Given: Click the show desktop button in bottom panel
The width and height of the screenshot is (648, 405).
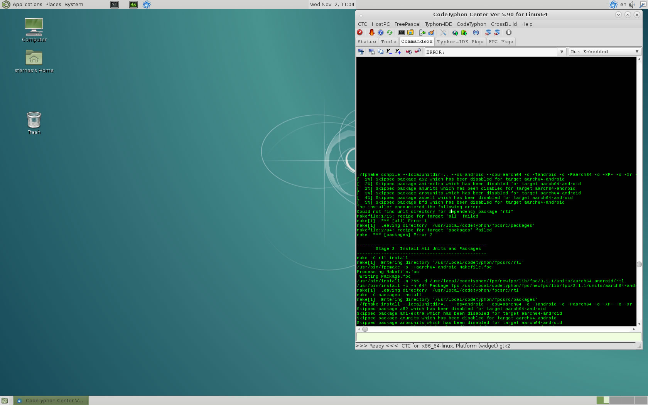Looking at the screenshot, I should point(5,400).
